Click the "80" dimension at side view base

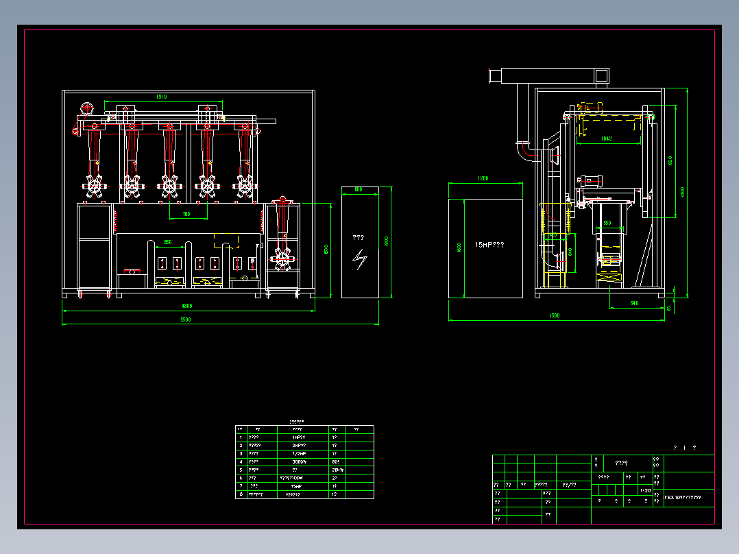[x=669, y=309]
